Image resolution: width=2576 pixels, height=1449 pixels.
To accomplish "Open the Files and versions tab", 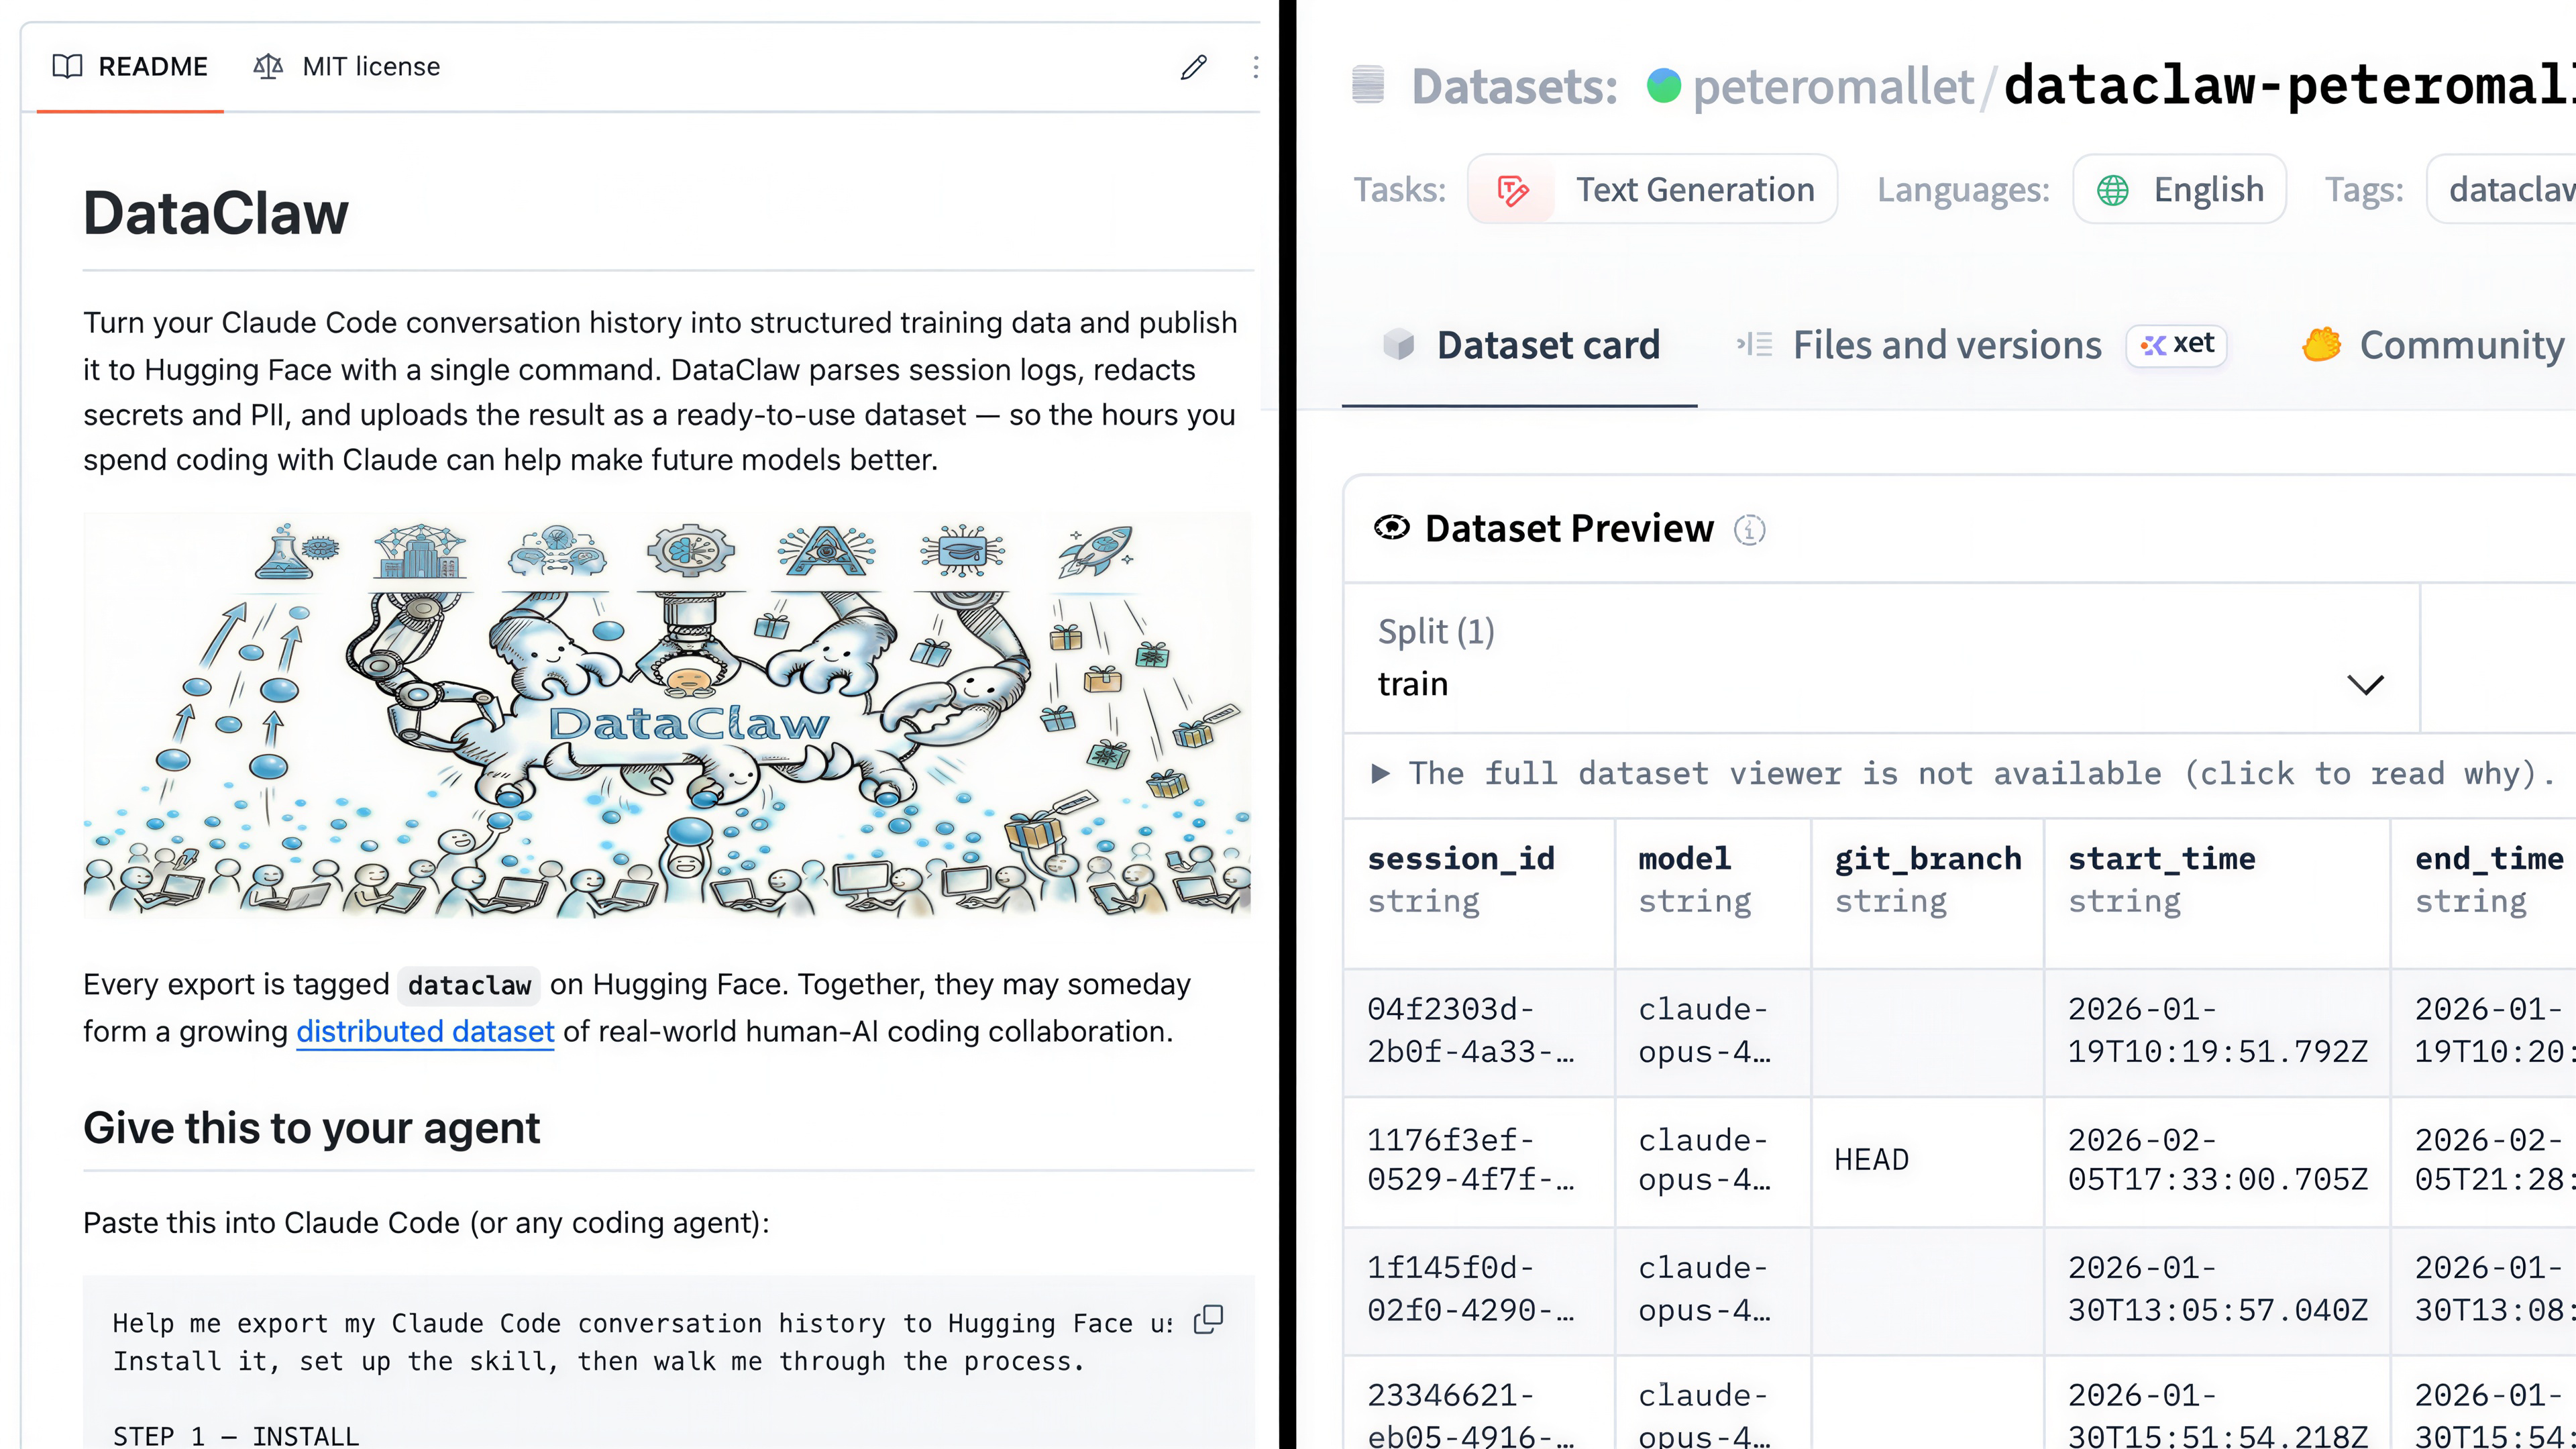I will click(x=1946, y=345).
